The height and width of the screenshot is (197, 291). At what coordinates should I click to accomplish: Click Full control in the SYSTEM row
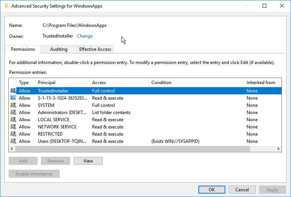(104, 105)
